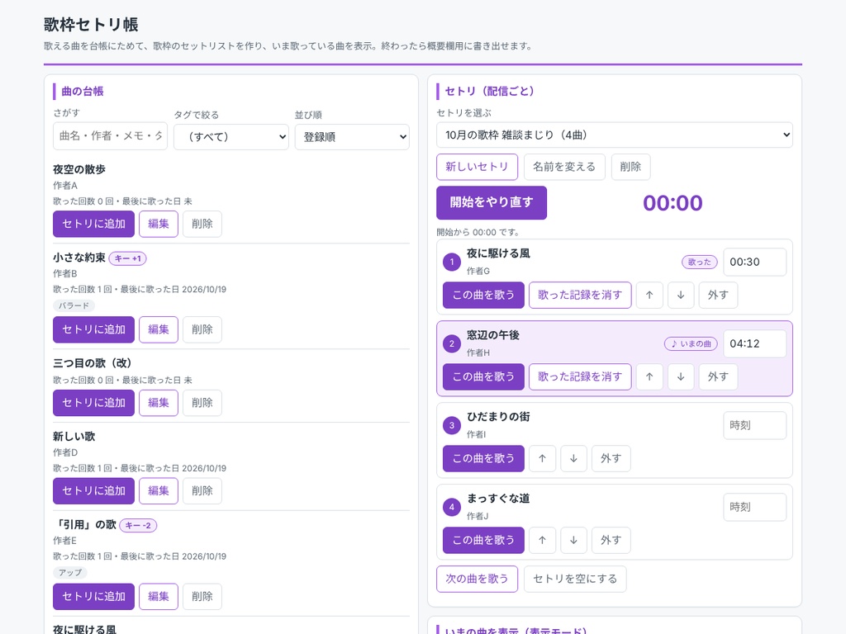
Task: Sing ひだまりの街 with この曲を歌う
Action: coord(483,458)
